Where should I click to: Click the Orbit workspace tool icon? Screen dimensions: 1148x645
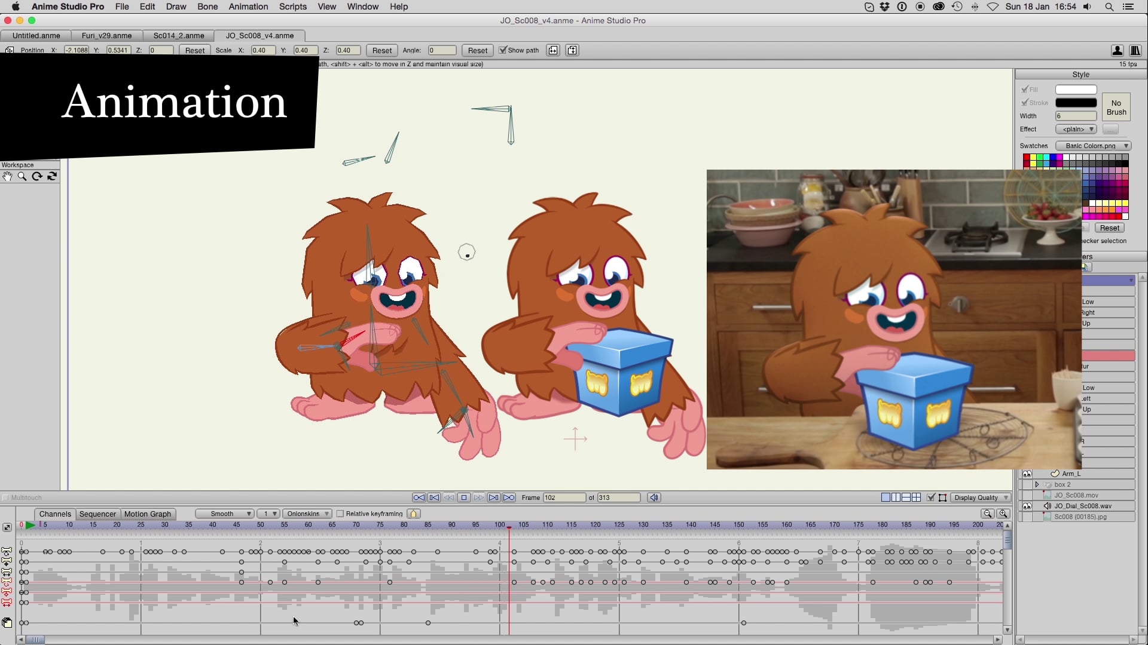click(x=52, y=176)
